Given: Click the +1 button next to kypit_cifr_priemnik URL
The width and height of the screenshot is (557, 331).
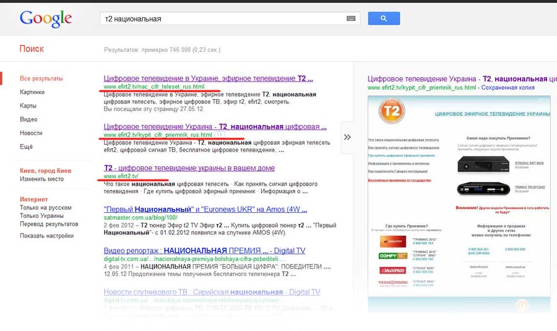Looking at the screenshot, I should tap(220, 135).
